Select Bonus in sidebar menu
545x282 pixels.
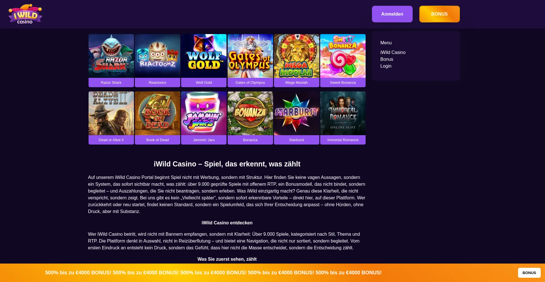tap(387, 59)
